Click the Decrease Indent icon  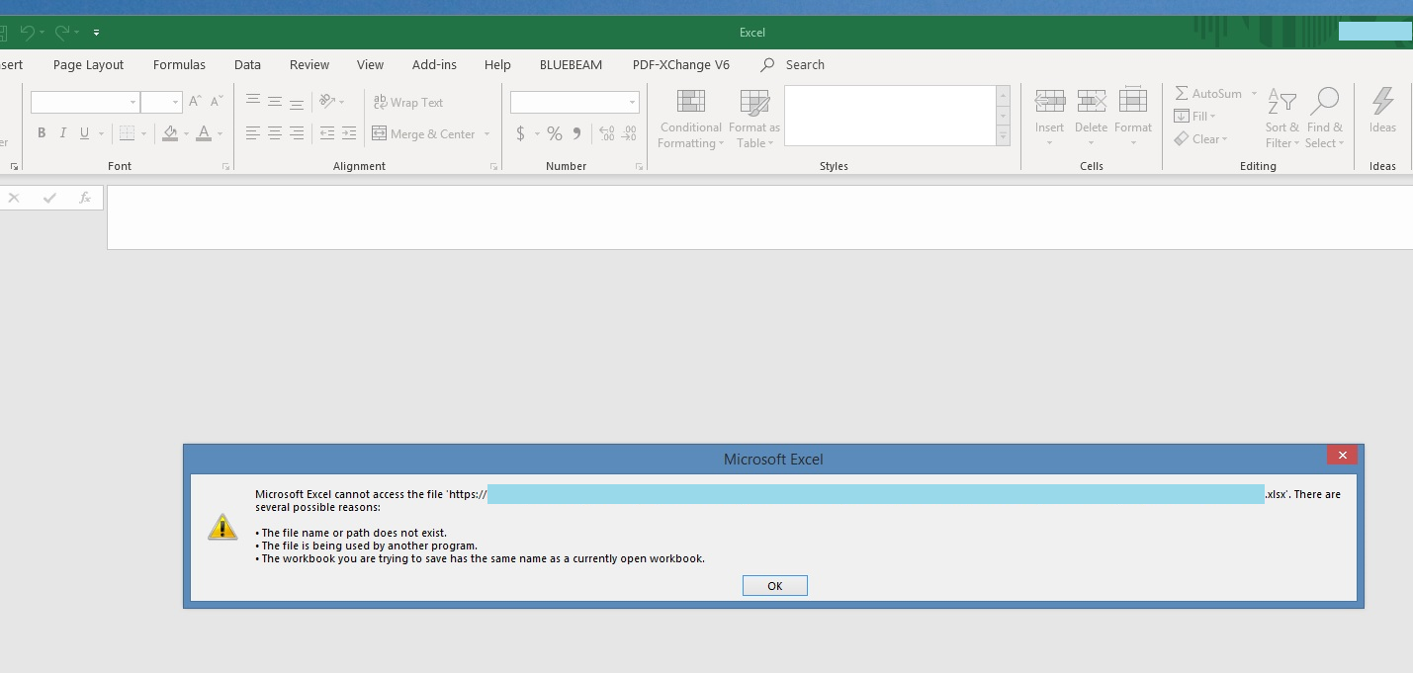coord(327,133)
